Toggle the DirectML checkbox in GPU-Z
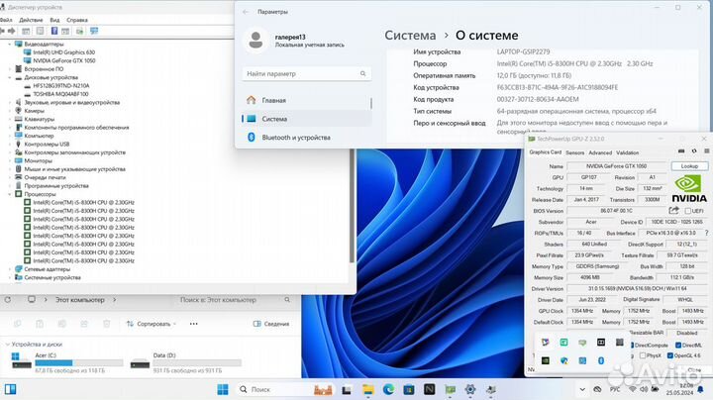 tap(678, 345)
